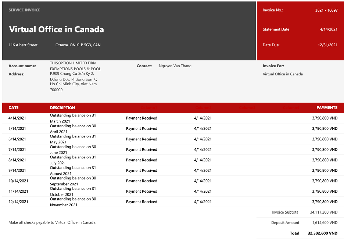Image resolution: width=344 pixels, height=250 pixels.
Task: Select invoice number "3821 - 10897"
Action: [x=326, y=10]
